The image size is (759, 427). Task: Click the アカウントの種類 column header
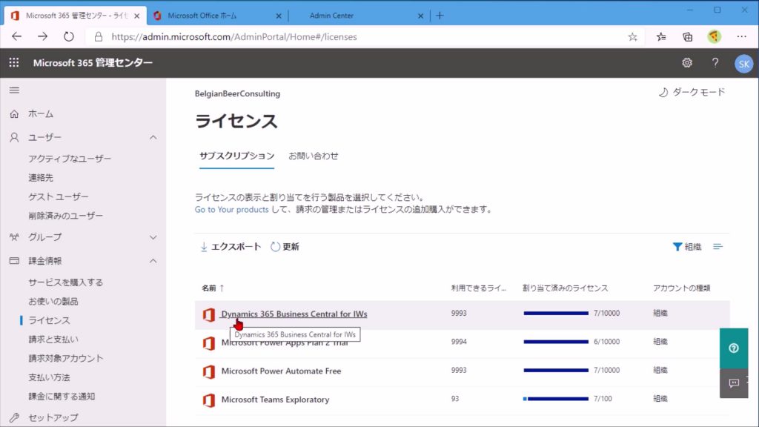[x=681, y=288]
